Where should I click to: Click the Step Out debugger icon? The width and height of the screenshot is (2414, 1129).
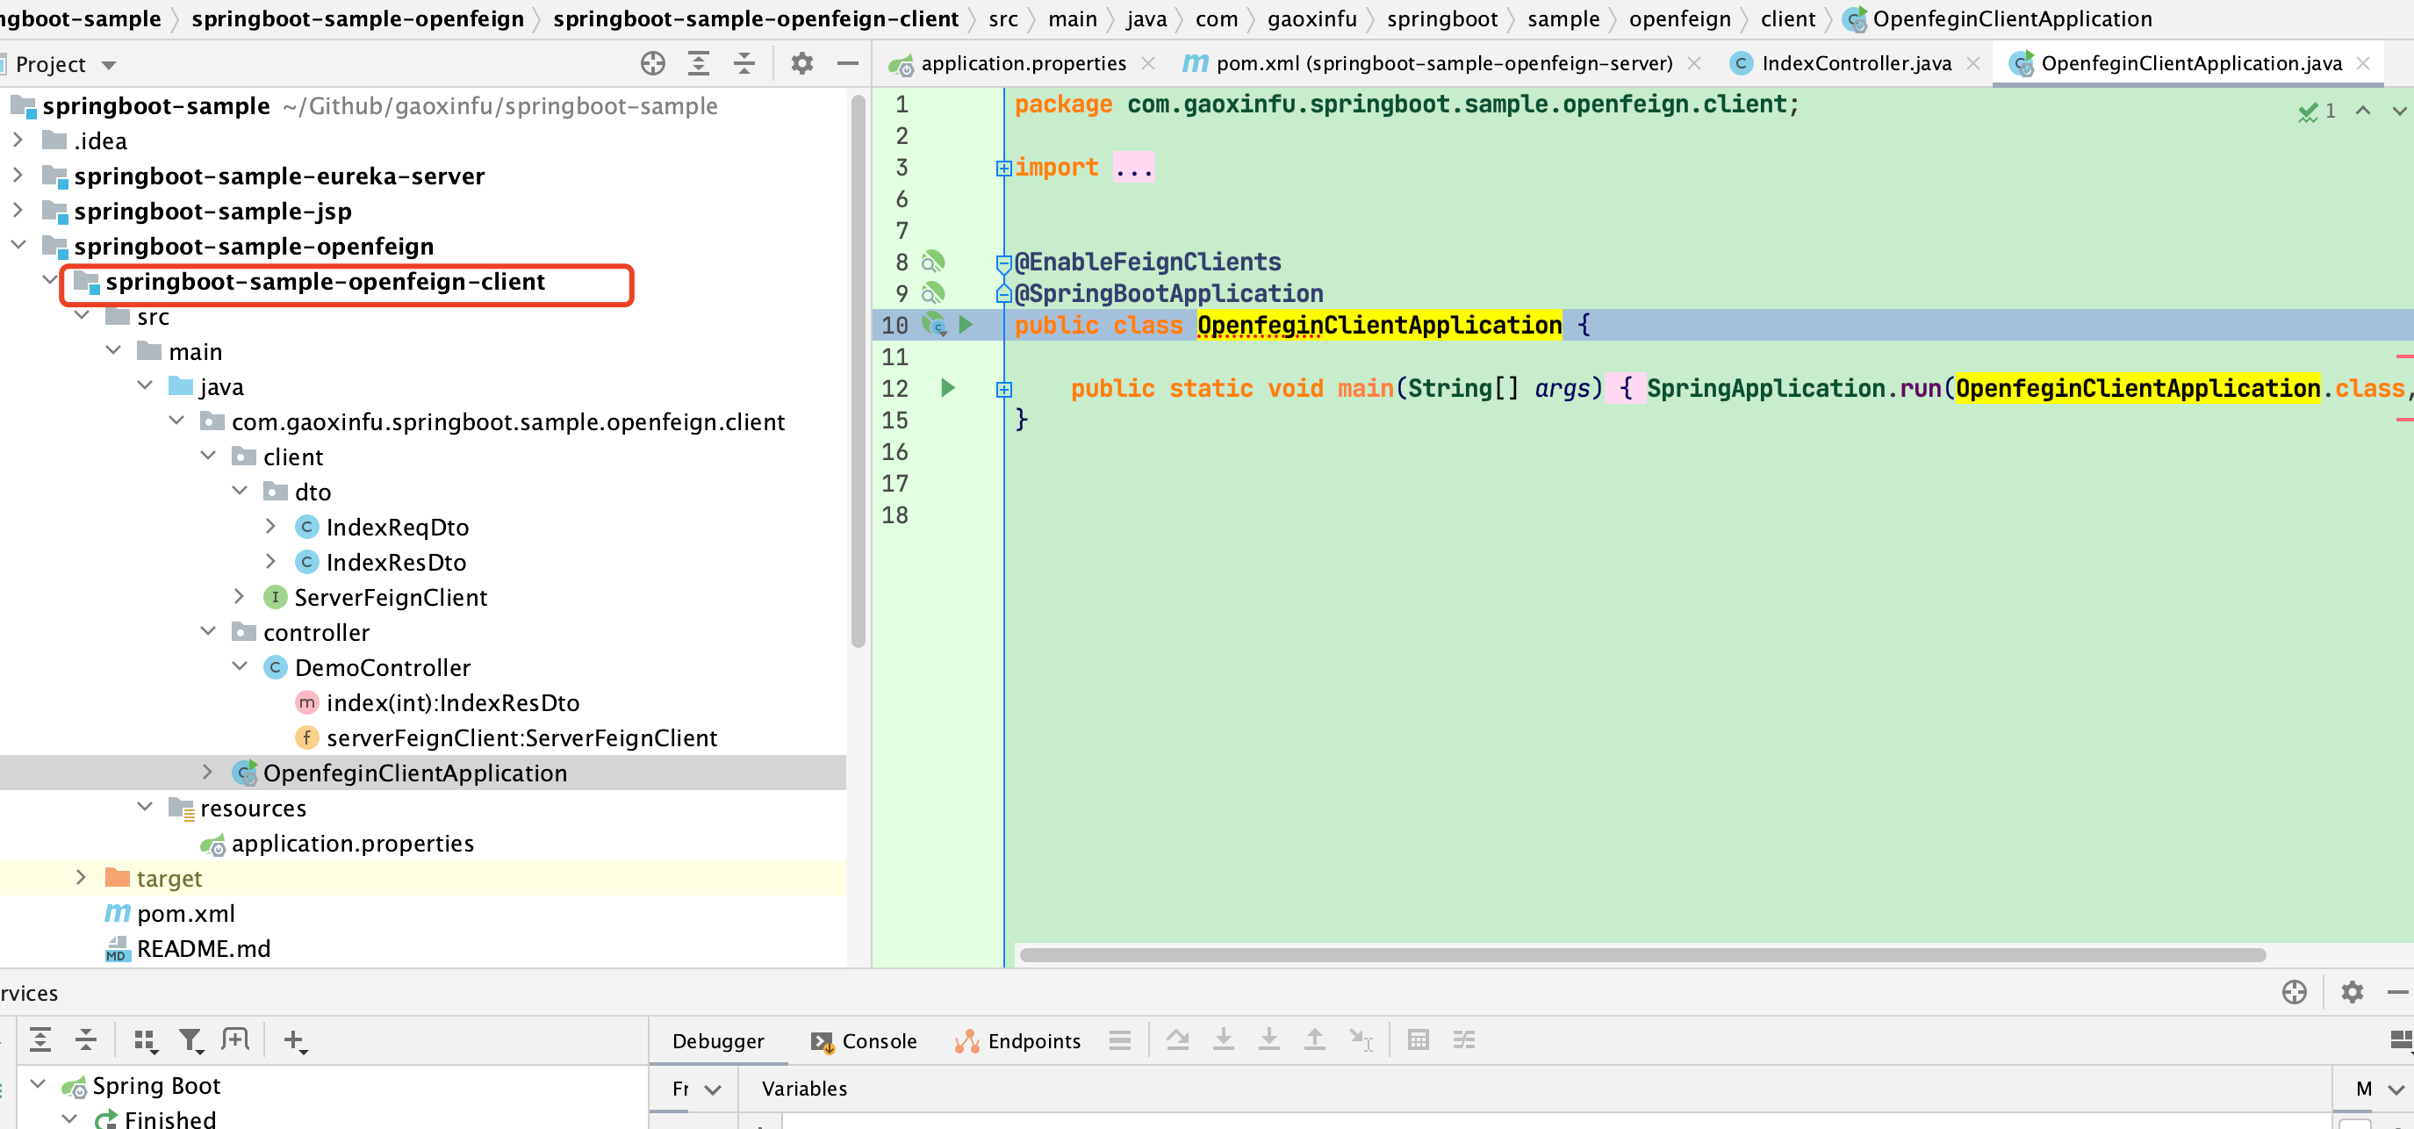coord(1315,1040)
